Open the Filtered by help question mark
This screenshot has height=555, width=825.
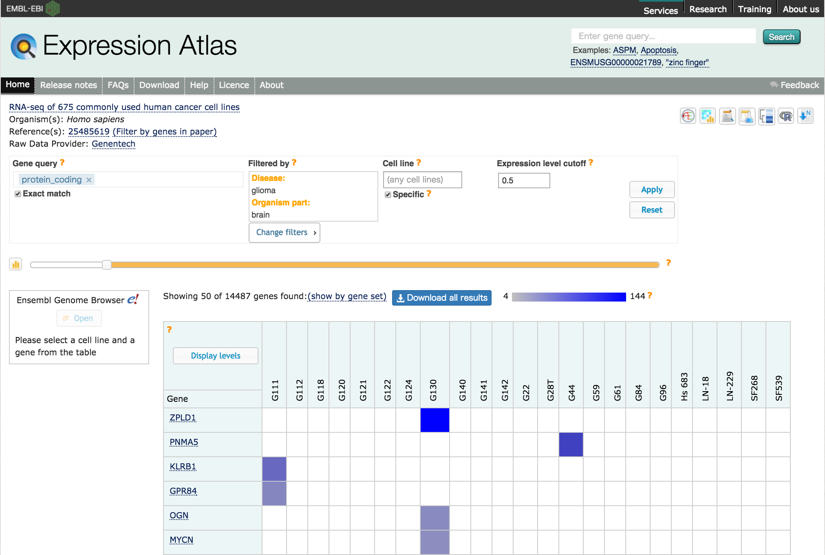294,163
